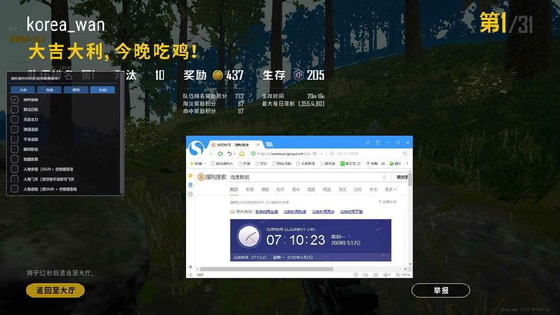
Task: Open new browser tab button
Action: (269, 144)
